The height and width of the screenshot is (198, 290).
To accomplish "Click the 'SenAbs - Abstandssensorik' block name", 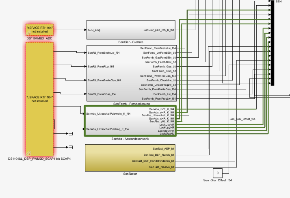I will (130, 139).
